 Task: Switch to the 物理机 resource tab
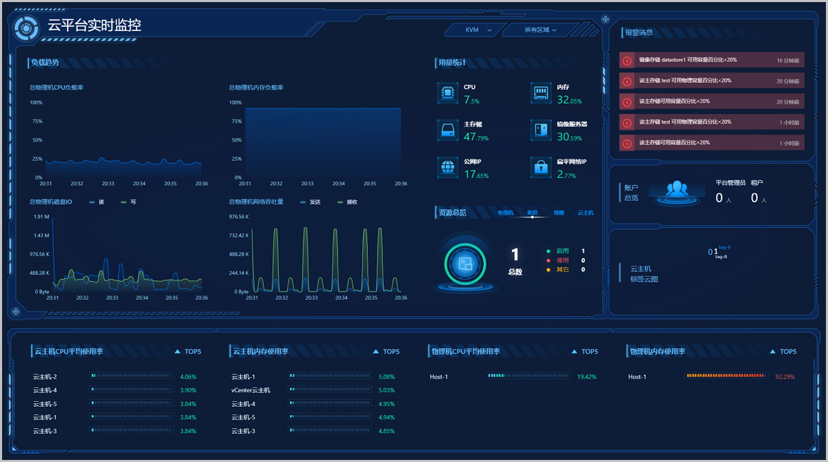click(x=505, y=213)
